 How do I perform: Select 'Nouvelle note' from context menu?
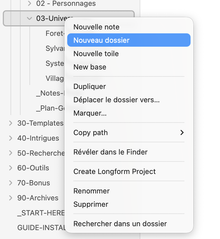96,27
